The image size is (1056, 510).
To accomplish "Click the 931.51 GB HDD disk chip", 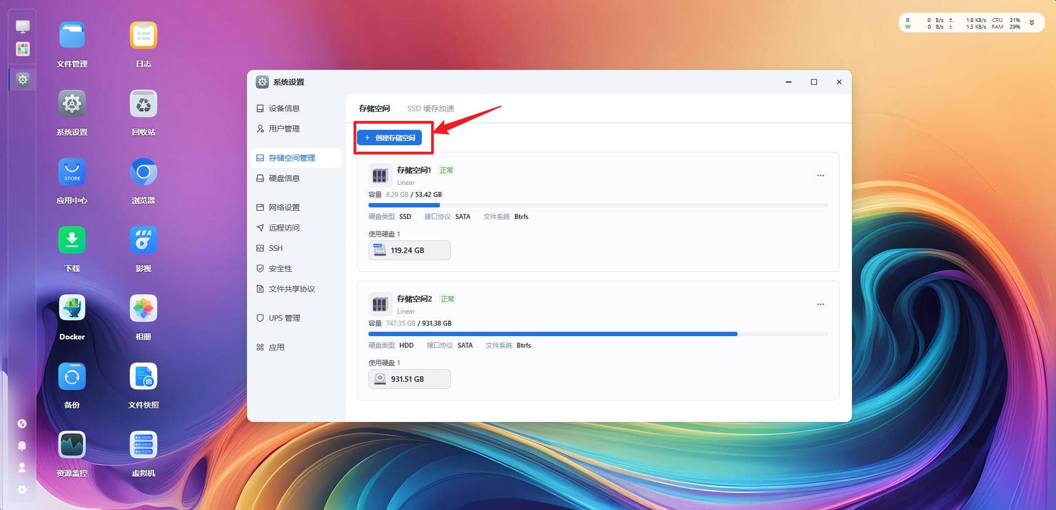I will click(x=409, y=379).
